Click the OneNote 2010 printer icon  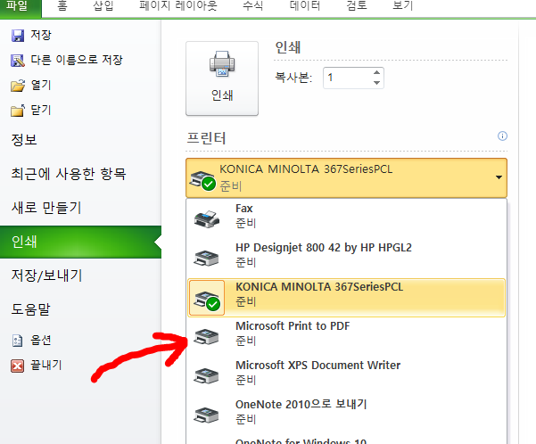coord(206,415)
